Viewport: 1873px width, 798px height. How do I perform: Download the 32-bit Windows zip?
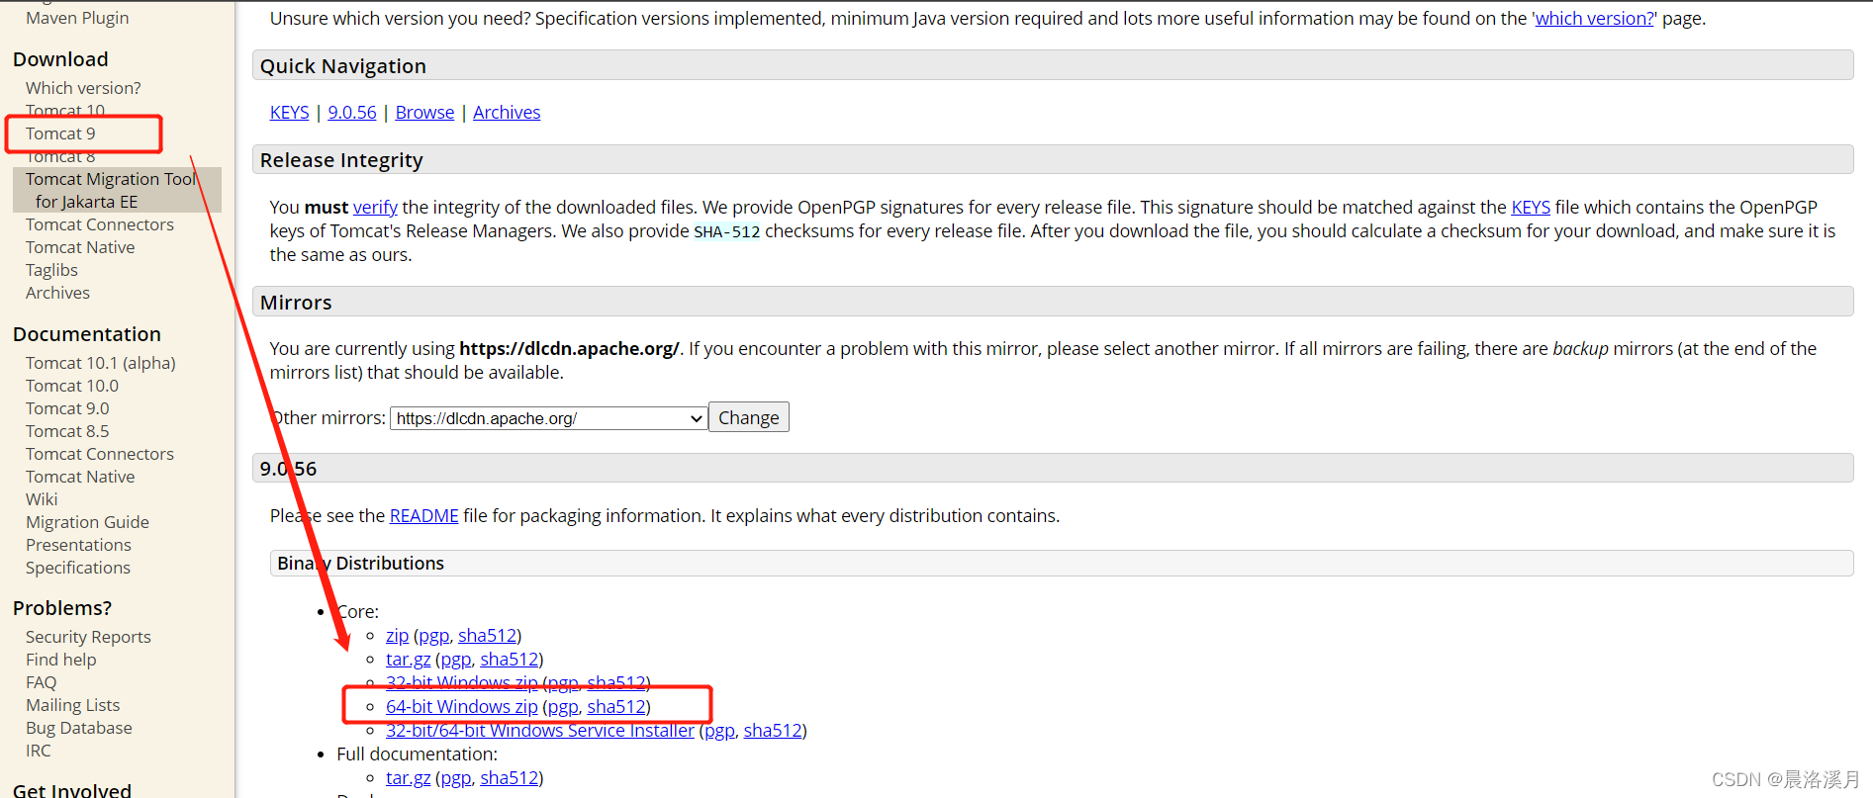pyautogui.click(x=461, y=683)
